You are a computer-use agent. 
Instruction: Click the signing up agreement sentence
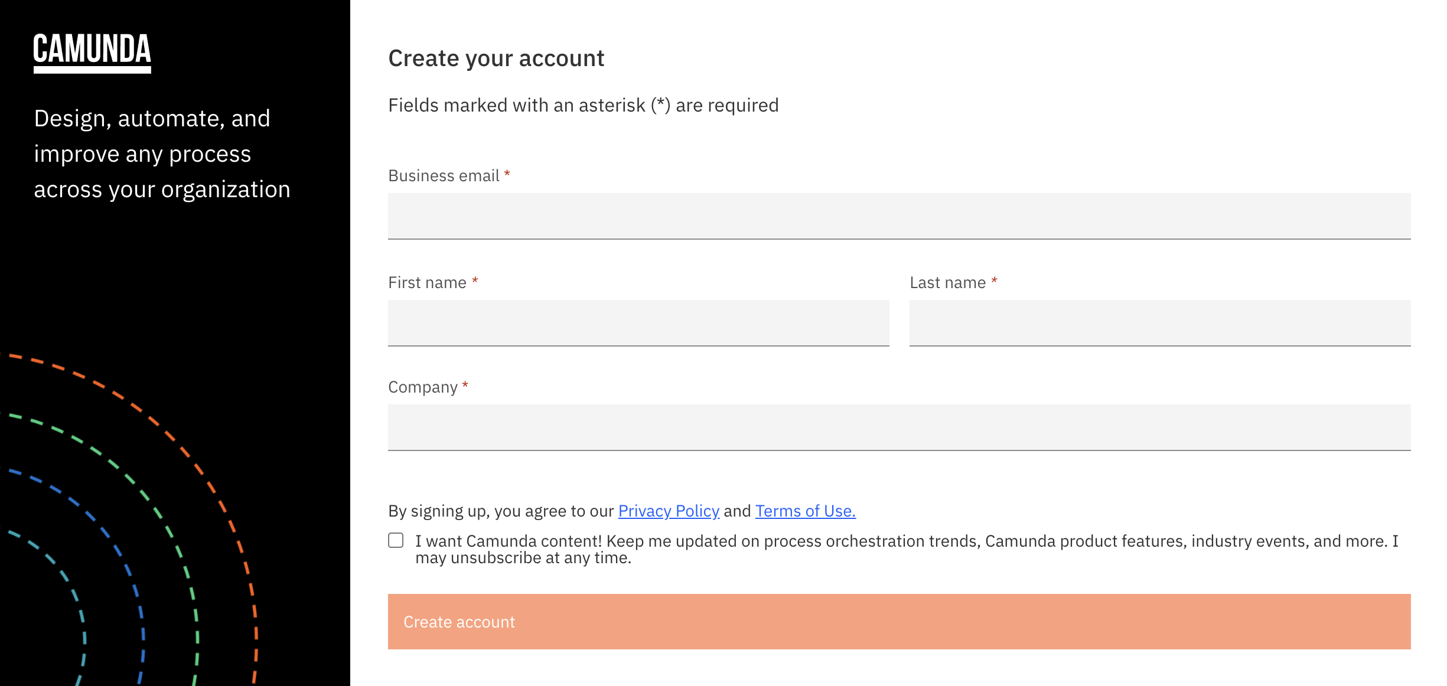click(x=502, y=511)
